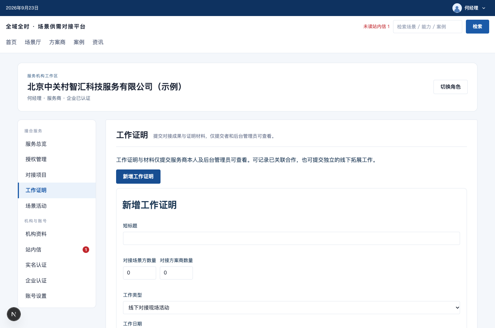Open the 案例 navigation item

[x=79, y=42]
